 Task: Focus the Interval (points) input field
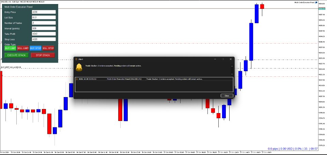[44, 28]
